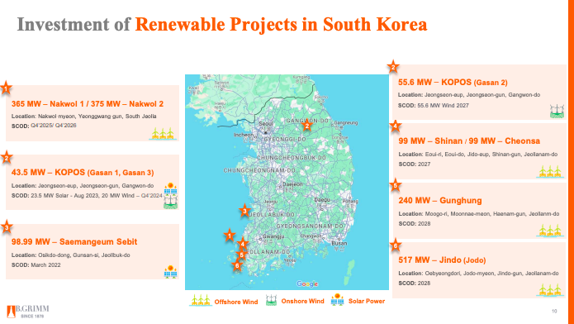Click Offshore Wind legend icon below map
The height and width of the screenshot is (324, 574).
click(201, 301)
